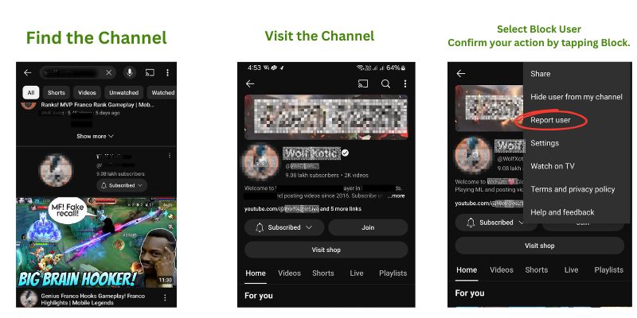
Task: Open three-dot menu beside the Subscribed channel result
Action: coord(170,155)
